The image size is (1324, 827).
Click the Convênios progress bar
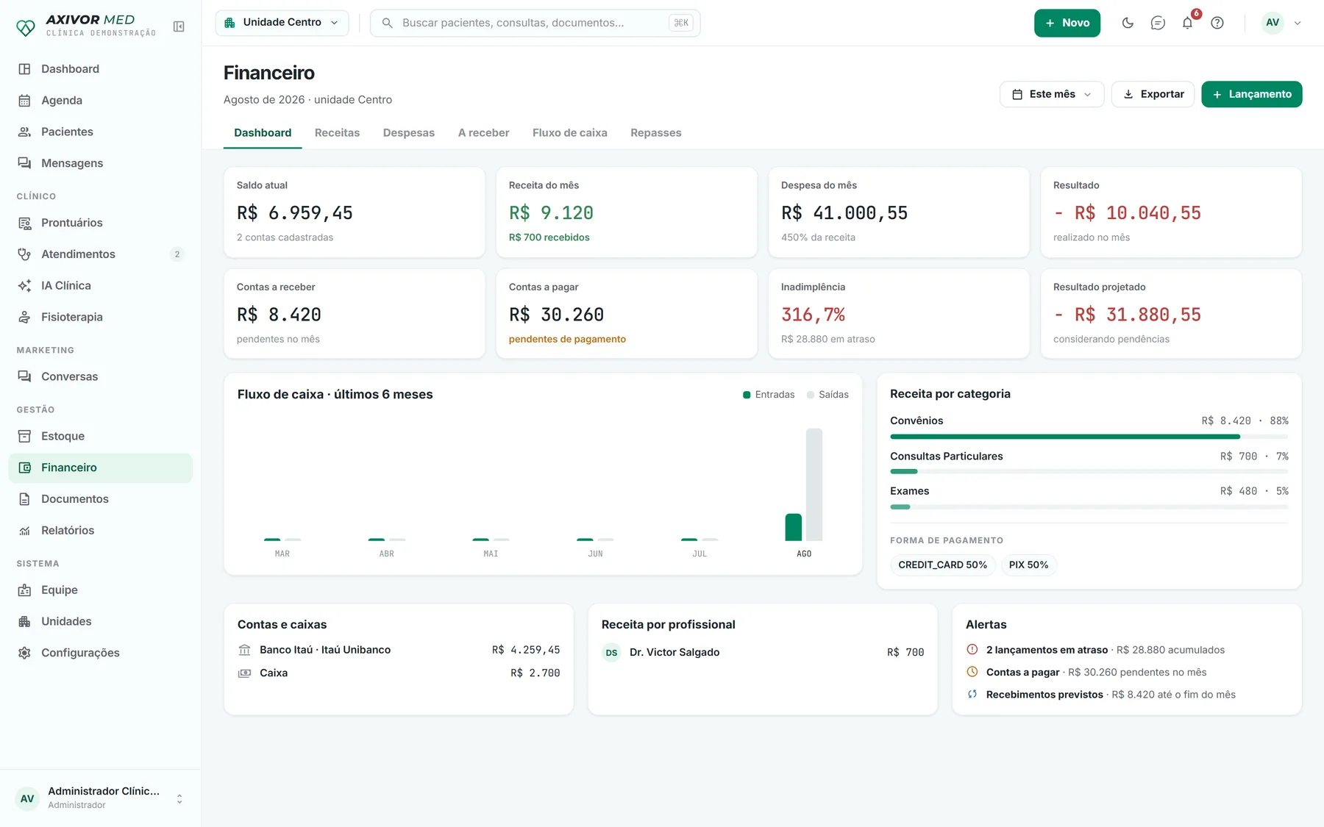tap(1089, 437)
